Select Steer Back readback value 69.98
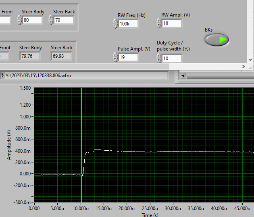This screenshot has width=254, height=217. click(x=61, y=56)
